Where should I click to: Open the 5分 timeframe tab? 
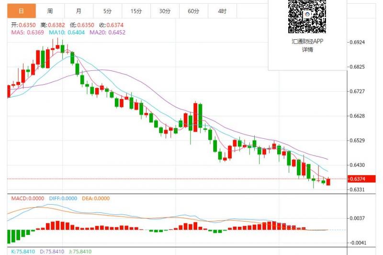pos(107,11)
